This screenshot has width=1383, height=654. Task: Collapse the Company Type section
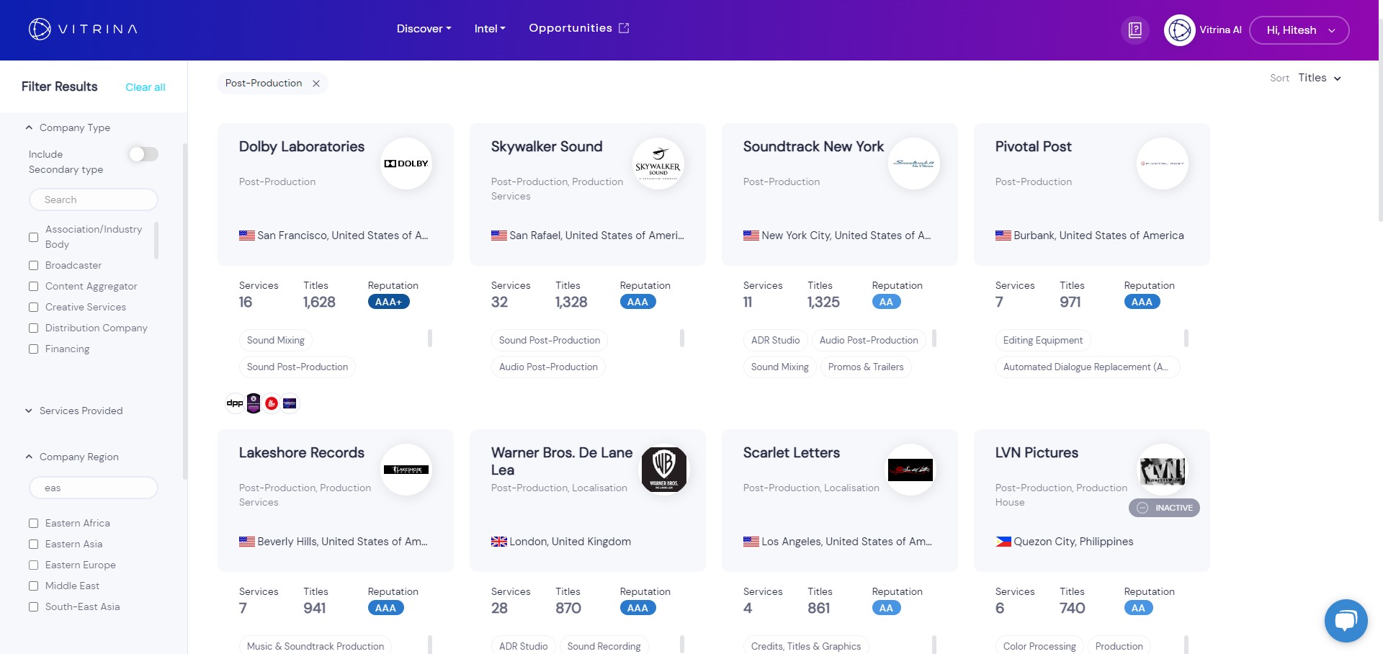[x=68, y=127]
